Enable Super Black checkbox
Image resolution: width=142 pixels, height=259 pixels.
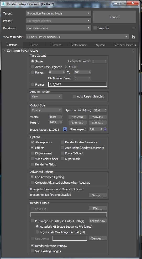click(x=62, y=159)
